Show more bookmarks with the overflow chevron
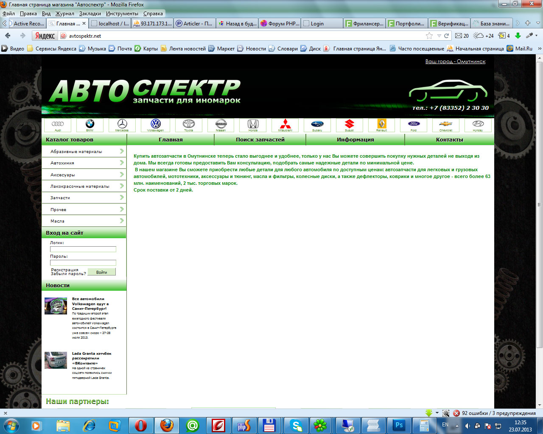543x434 pixels. pyautogui.click(x=539, y=49)
